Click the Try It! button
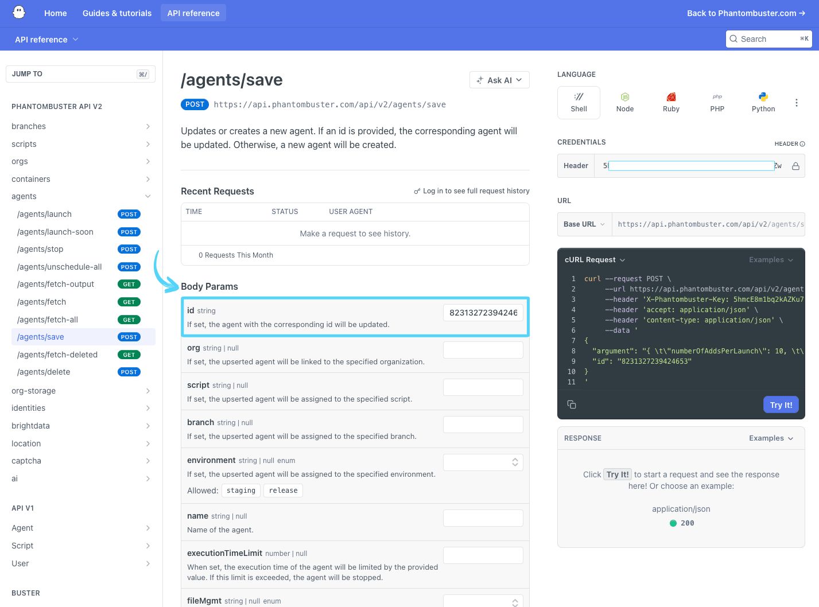 coord(781,404)
